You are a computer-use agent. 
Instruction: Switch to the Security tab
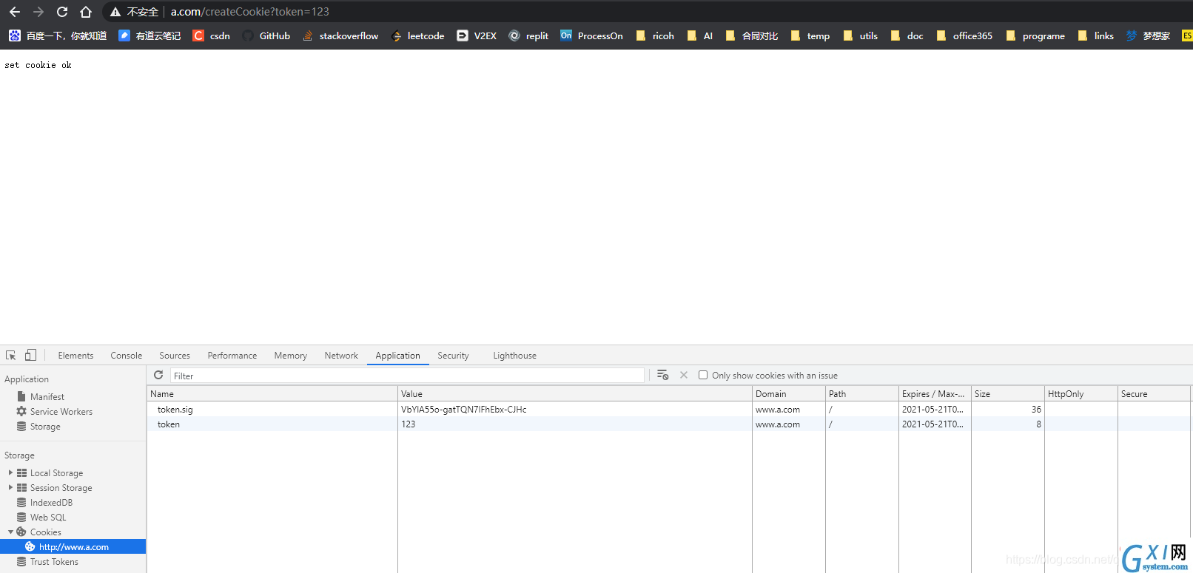[x=453, y=356]
